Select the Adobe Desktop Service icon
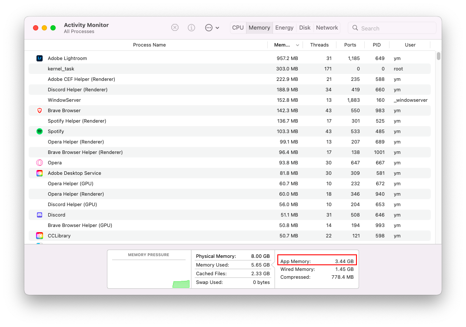The image size is (466, 327). point(40,173)
